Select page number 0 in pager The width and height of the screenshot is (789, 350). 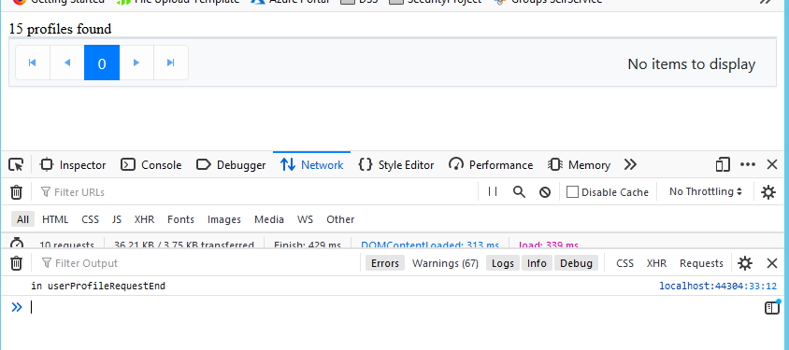(102, 63)
